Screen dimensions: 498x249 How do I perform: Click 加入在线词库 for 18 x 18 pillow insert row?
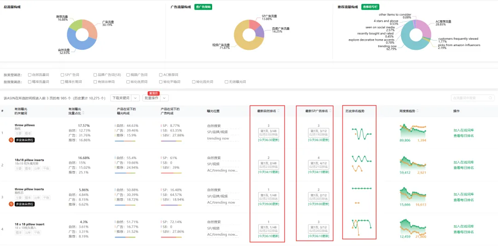pos(464,226)
